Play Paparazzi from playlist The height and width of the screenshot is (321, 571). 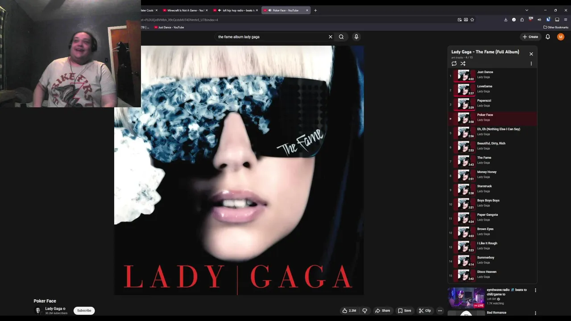[492, 103]
